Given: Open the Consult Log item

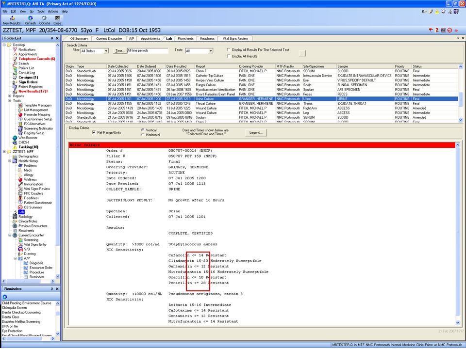Looking at the screenshot, I should (26, 73).
